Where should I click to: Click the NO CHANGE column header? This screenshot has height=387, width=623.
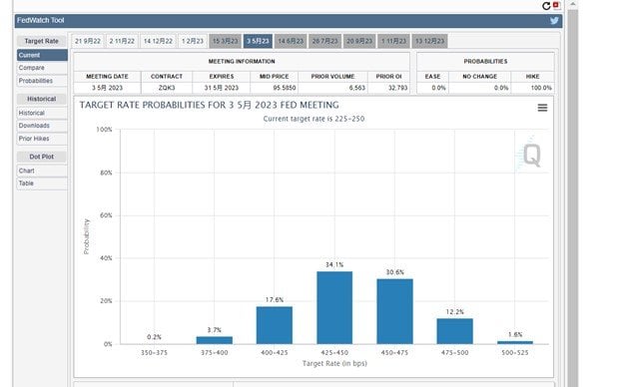click(479, 76)
